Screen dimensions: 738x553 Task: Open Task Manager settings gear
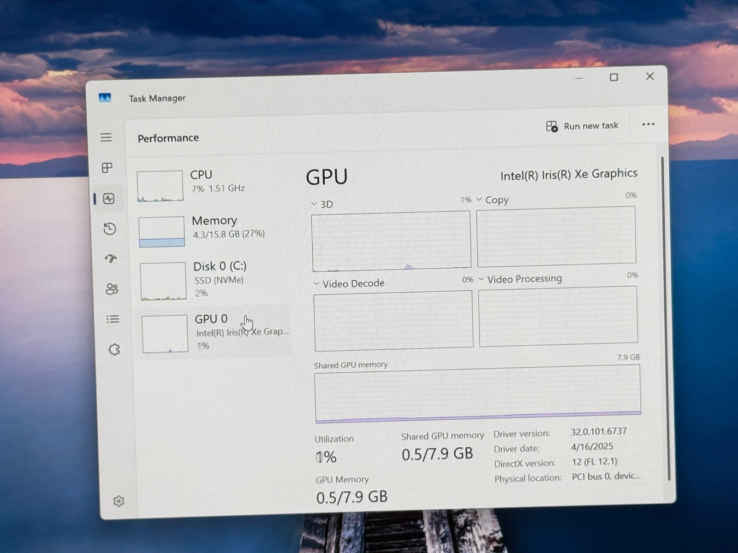point(119,501)
